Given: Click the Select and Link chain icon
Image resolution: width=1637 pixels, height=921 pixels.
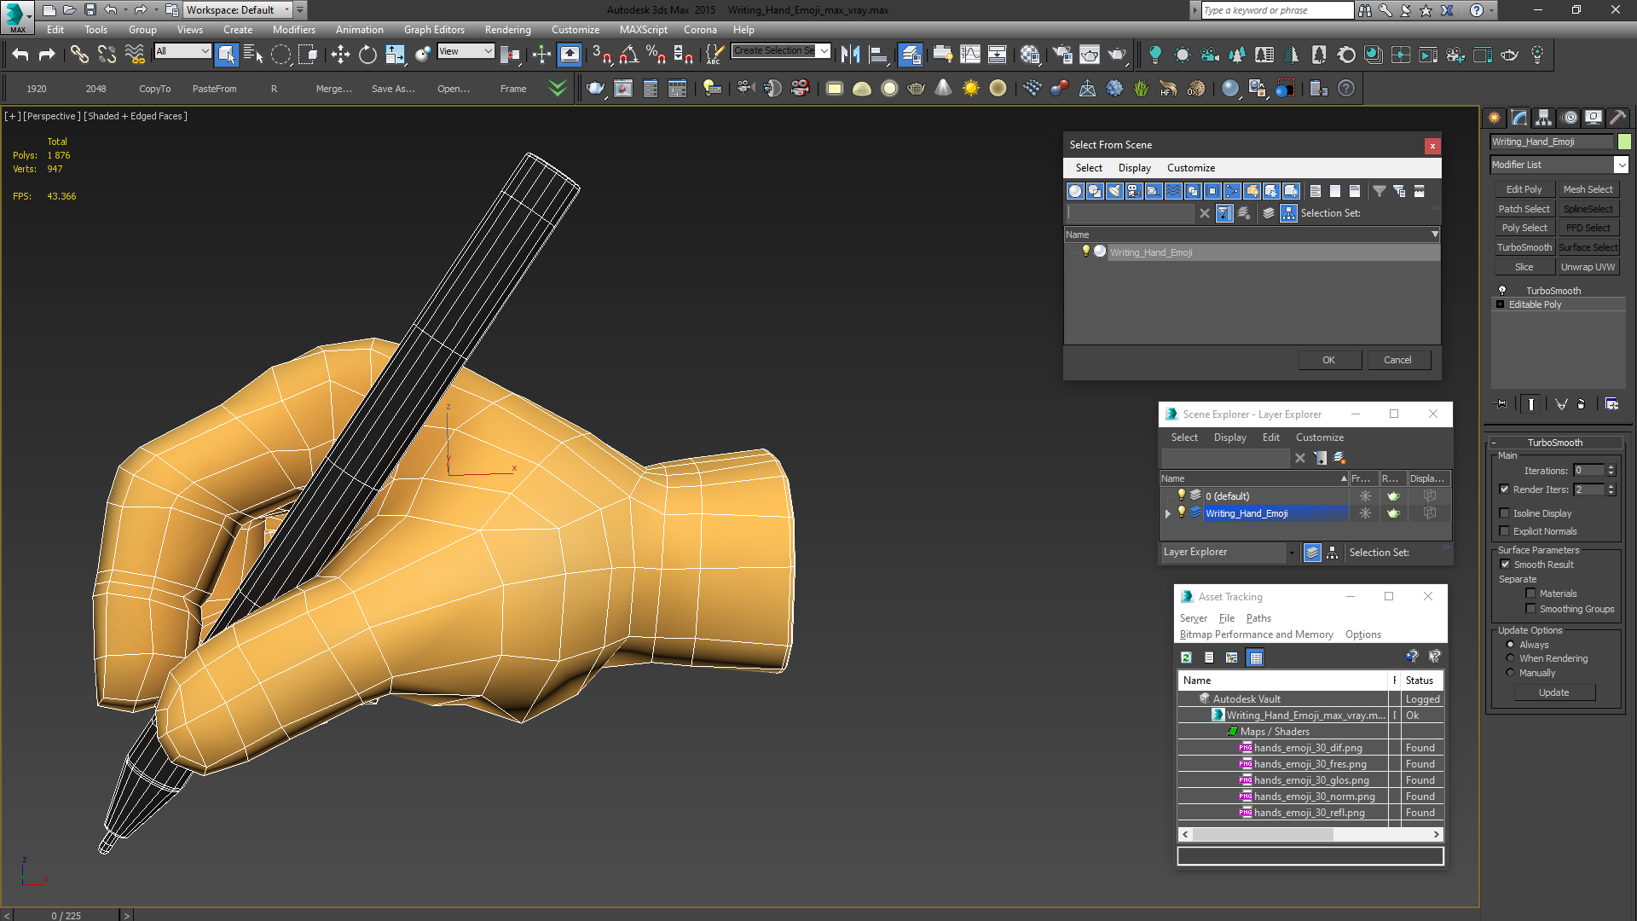Looking at the screenshot, I should pyautogui.click(x=79, y=55).
